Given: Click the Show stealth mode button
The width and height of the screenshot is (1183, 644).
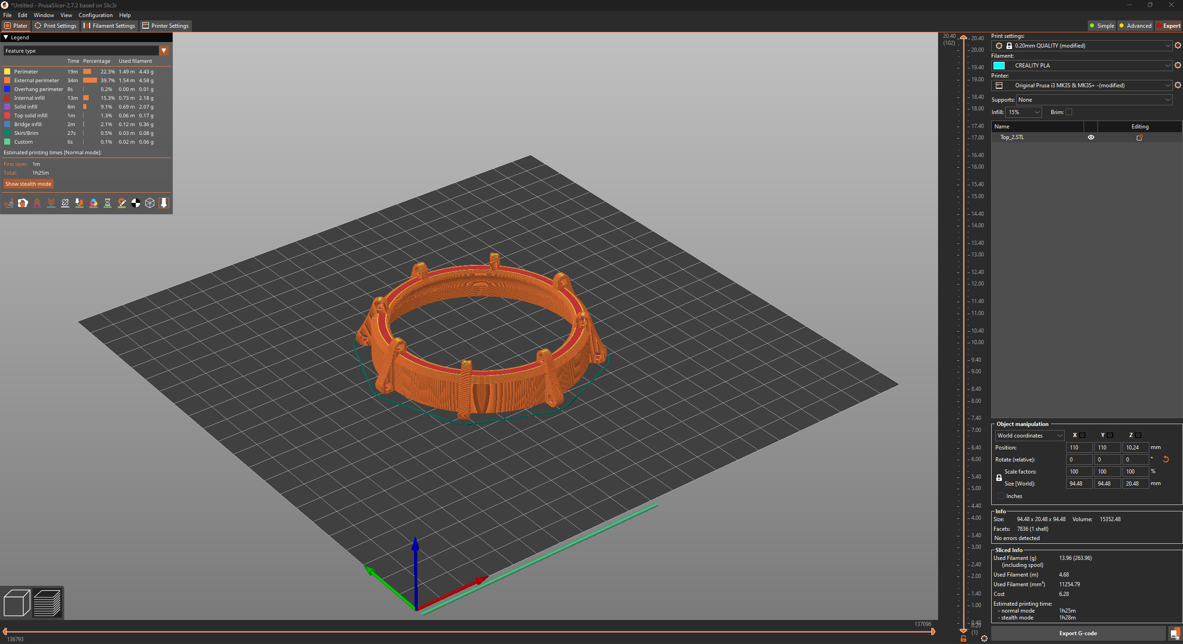Looking at the screenshot, I should 28,184.
